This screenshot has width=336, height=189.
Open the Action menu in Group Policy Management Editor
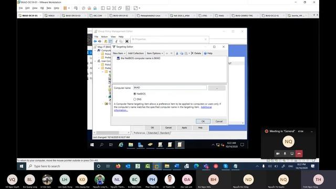pyautogui.click(x=104, y=37)
